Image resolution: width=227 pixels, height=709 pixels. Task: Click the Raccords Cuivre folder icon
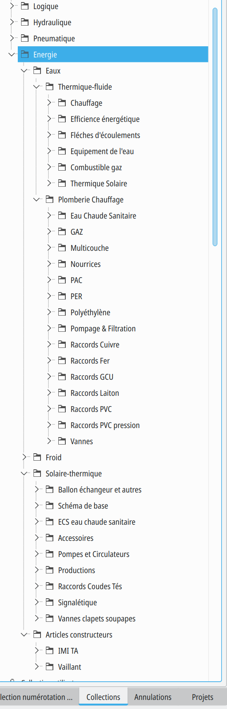click(62, 345)
